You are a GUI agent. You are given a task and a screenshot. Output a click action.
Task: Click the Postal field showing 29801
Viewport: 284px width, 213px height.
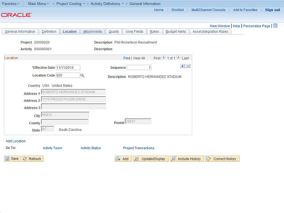tap(138, 121)
